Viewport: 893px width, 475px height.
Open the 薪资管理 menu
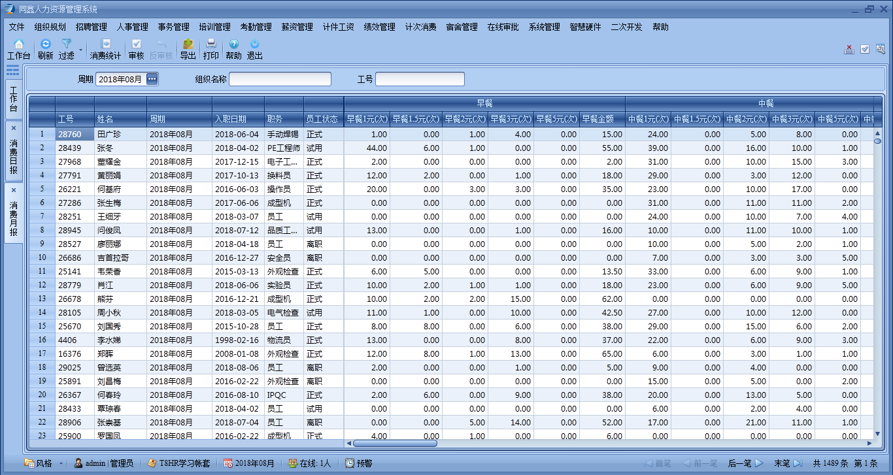[297, 27]
